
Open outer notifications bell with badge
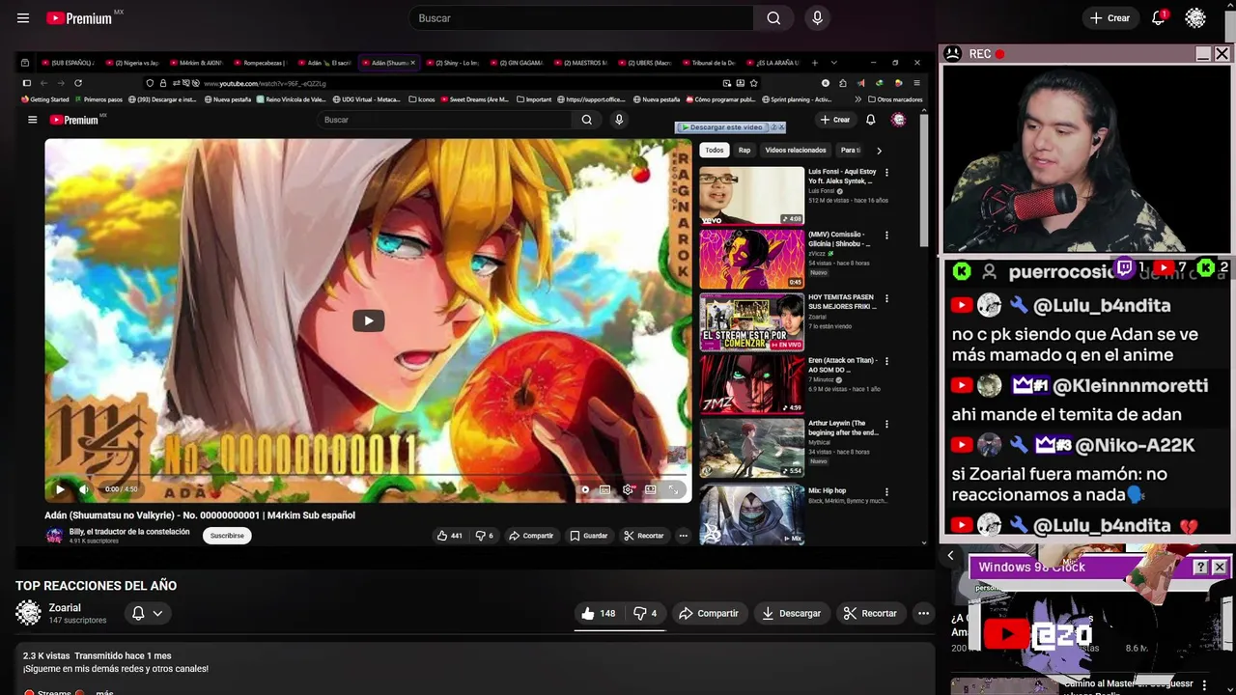point(1159,17)
